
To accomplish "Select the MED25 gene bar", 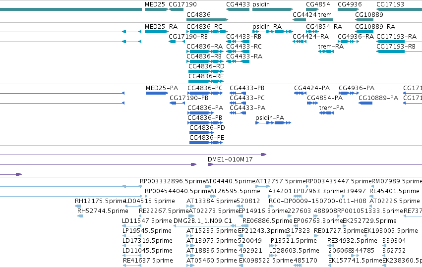I will pos(156,9).
